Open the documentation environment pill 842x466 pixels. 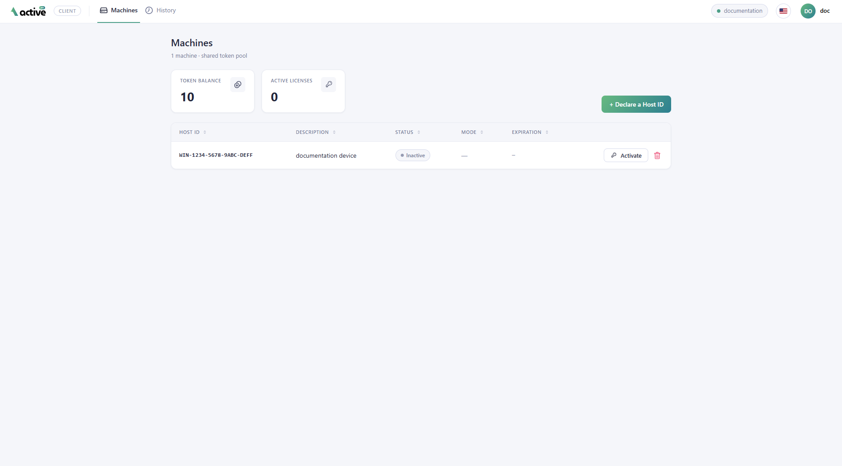pyautogui.click(x=739, y=11)
